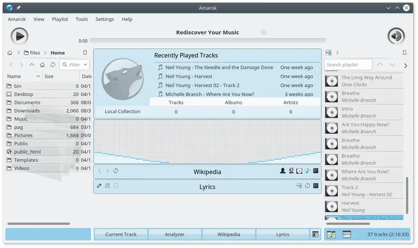Toggle the love-track heart icon near the title
418x248 pixels.
(x=264, y=32)
